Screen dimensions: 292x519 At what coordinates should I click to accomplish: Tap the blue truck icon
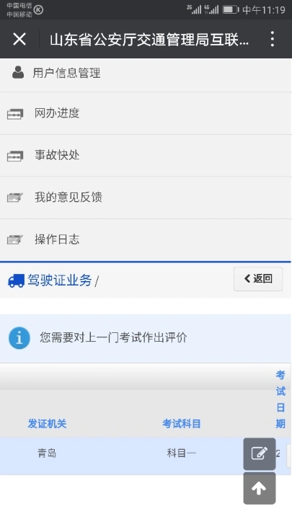tap(16, 280)
